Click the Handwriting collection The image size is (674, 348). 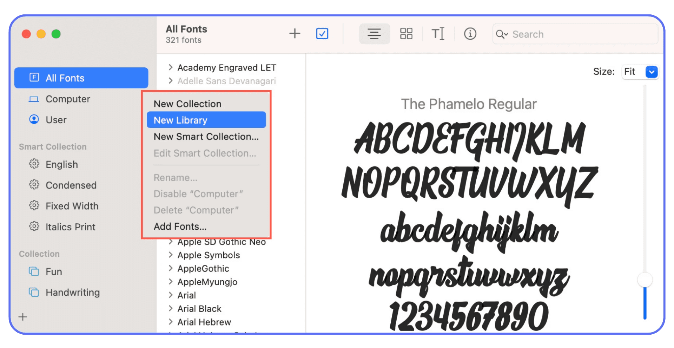[x=72, y=292]
